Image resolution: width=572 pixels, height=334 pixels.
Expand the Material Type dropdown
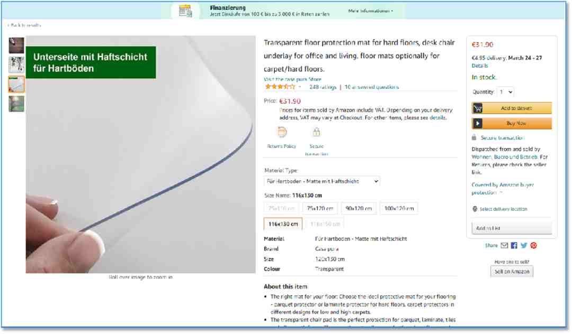(322, 181)
